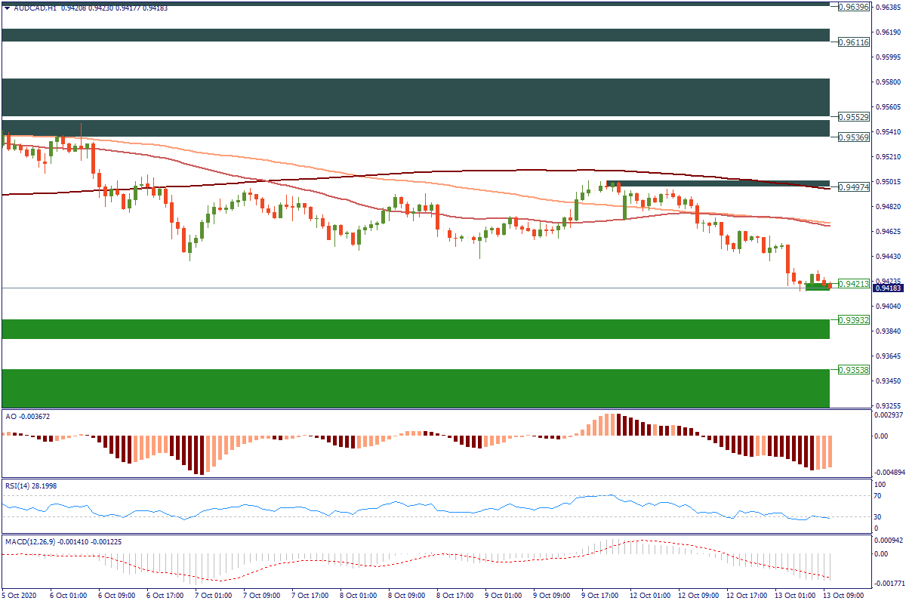Select the 0.96116 price level label

click(x=854, y=42)
